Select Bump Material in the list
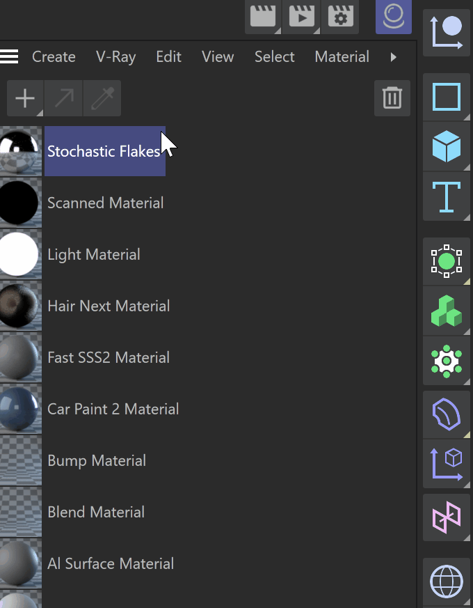 point(97,460)
